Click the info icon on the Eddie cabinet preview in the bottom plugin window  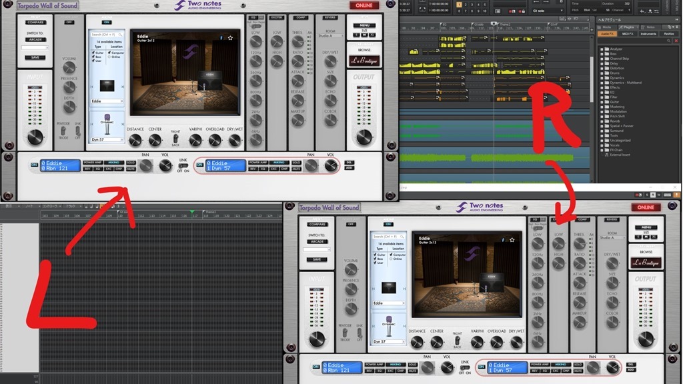503,239
